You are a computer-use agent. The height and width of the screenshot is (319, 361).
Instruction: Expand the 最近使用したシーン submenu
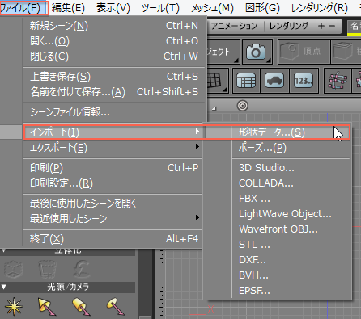[x=113, y=218]
